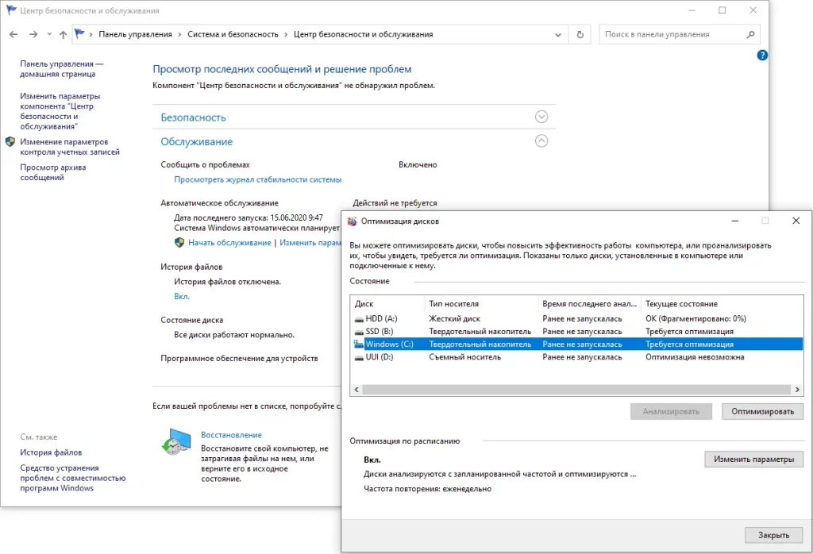The height and width of the screenshot is (554, 813).
Task: Click the HDD (A:) drive icon
Action: coord(359,319)
